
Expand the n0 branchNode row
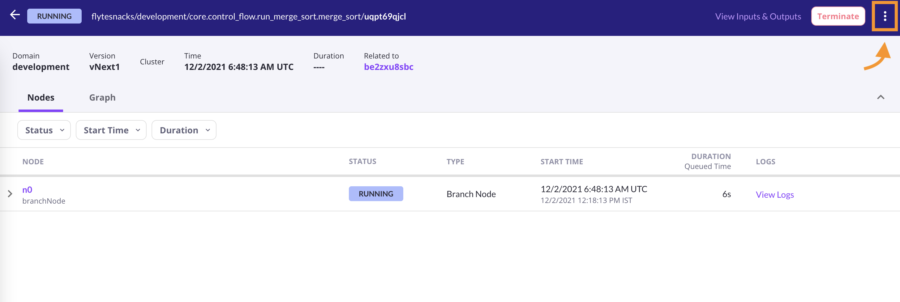(10, 194)
